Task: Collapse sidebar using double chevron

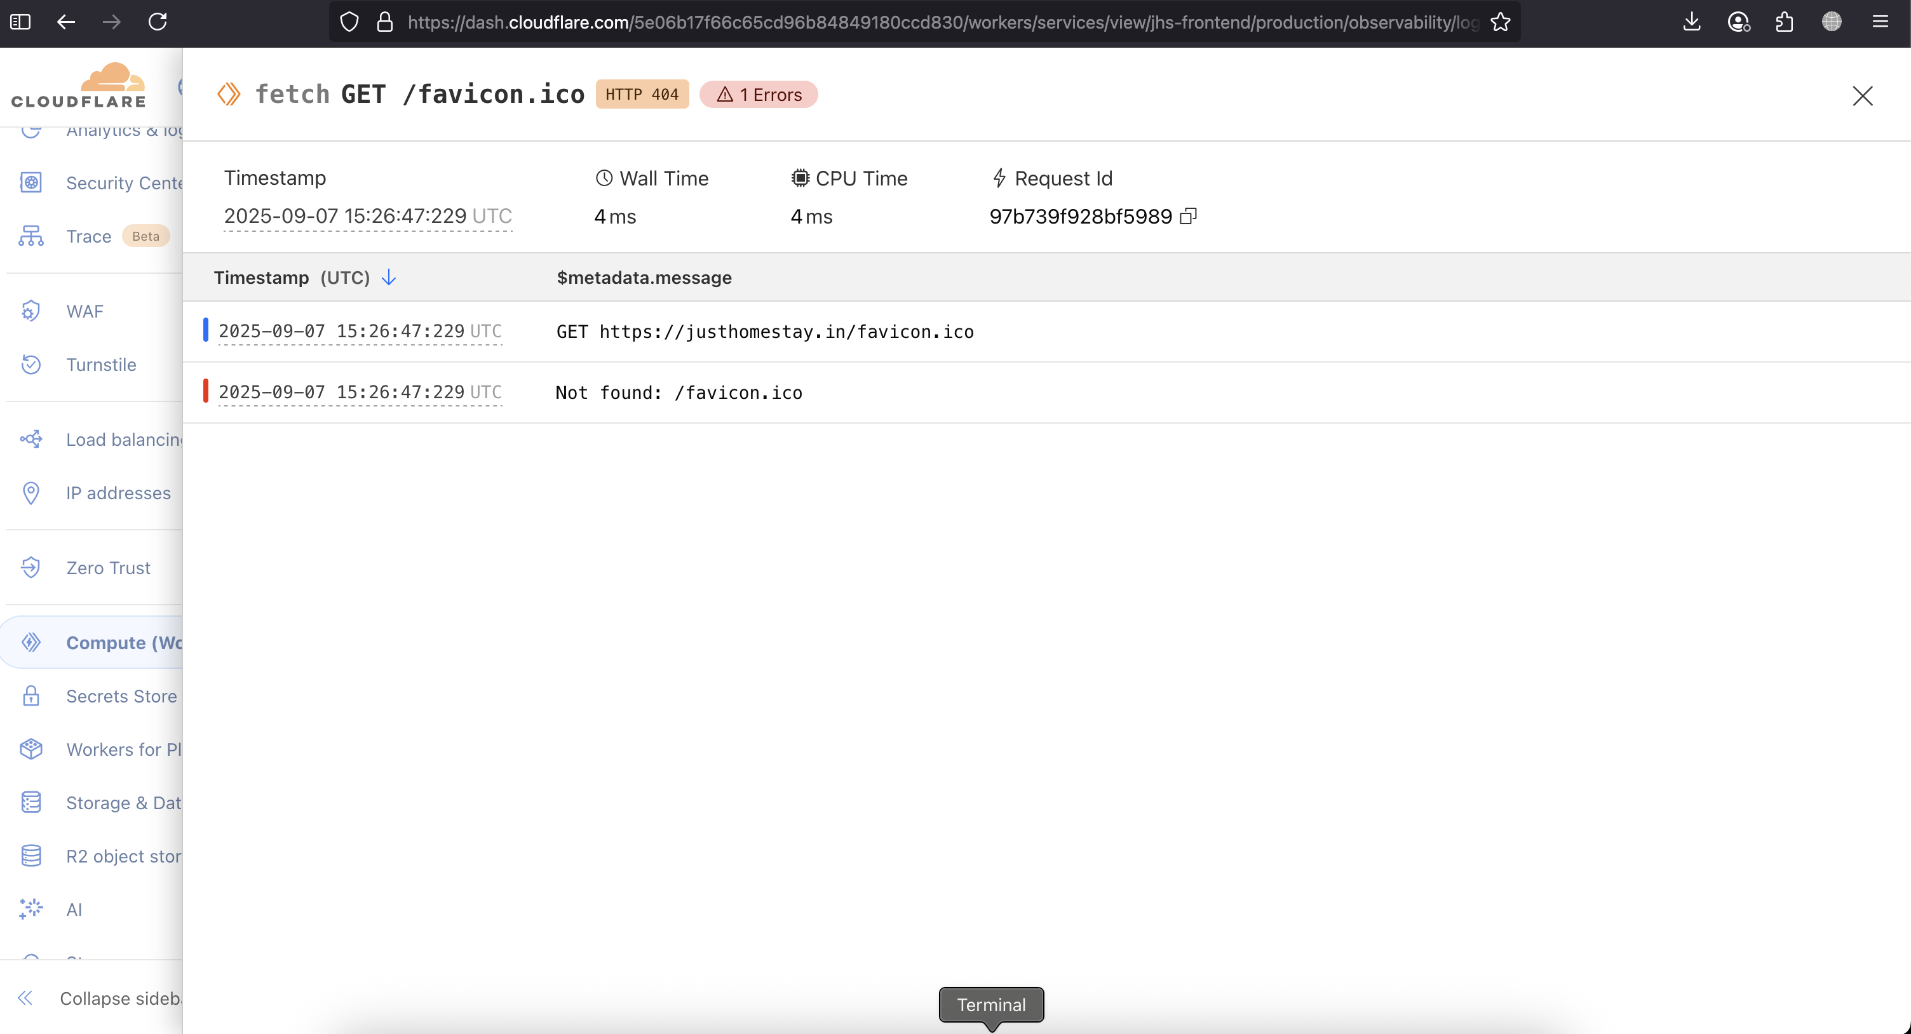Action: [x=25, y=998]
